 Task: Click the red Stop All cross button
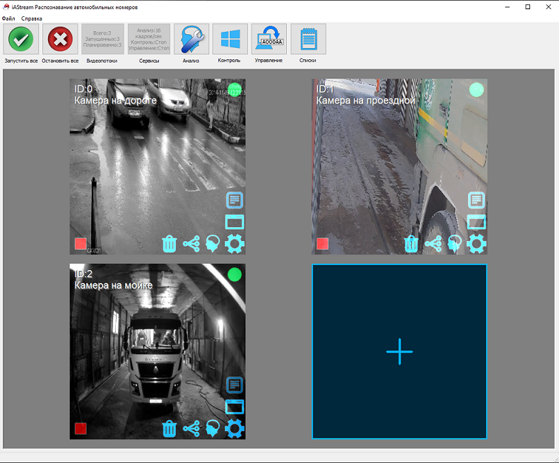point(60,40)
